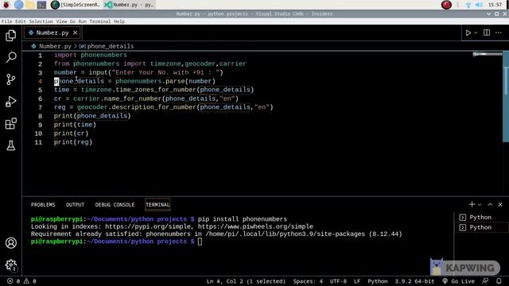This screenshot has width=509, height=286.
Task: Select the second Python terminal entry
Action: pos(481,227)
